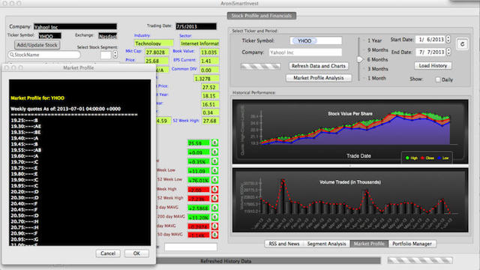
Task: Open the Select Stock Segment stepper
Action: (x=115, y=55)
